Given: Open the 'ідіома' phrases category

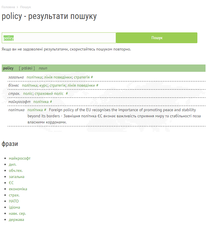Looking at the screenshot, I should [x=15, y=207].
